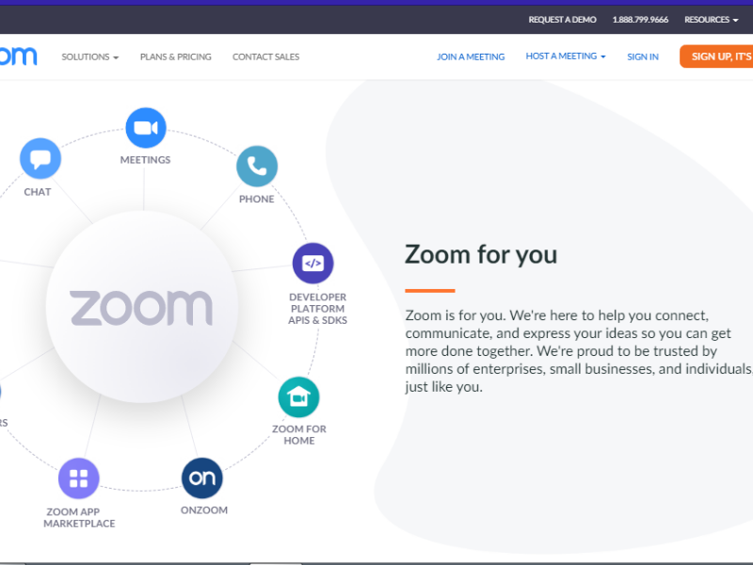Viewport: 753px width, 565px height.
Task: Click the Meetings video camera icon
Action: pos(146,128)
